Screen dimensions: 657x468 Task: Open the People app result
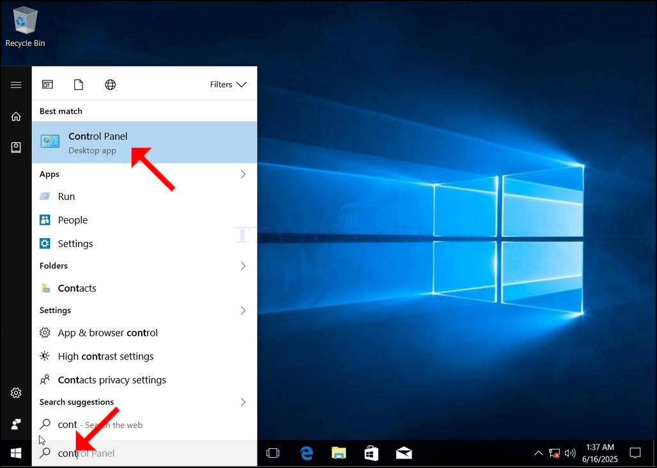(x=144, y=220)
